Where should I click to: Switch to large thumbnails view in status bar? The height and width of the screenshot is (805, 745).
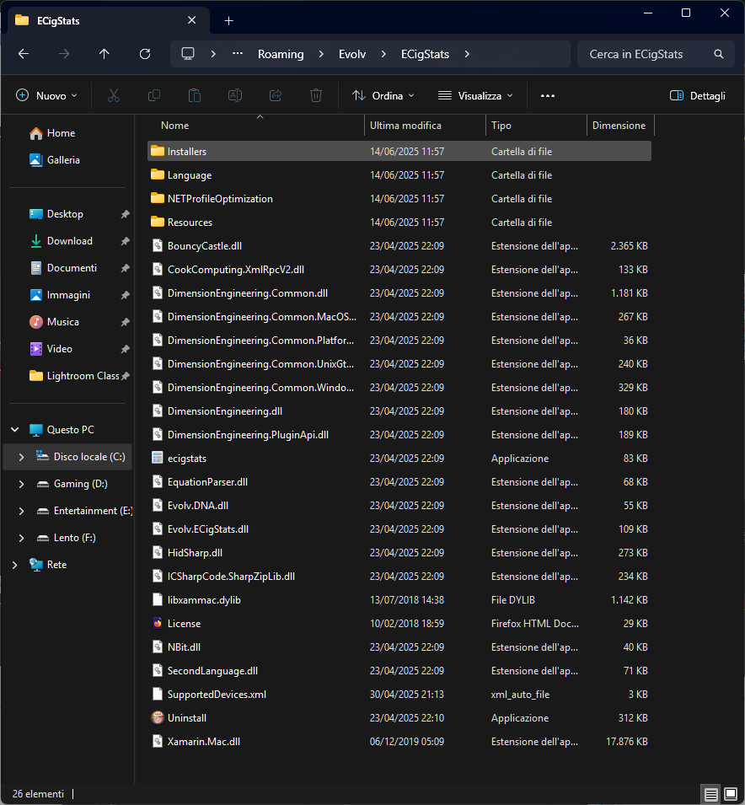729,794
